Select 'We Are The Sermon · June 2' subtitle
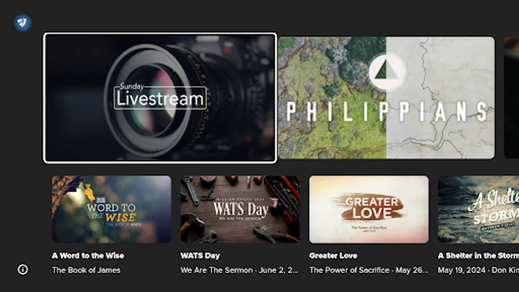Image resolution: width=519 pixels, height=292 pixels. coord(239,270)
